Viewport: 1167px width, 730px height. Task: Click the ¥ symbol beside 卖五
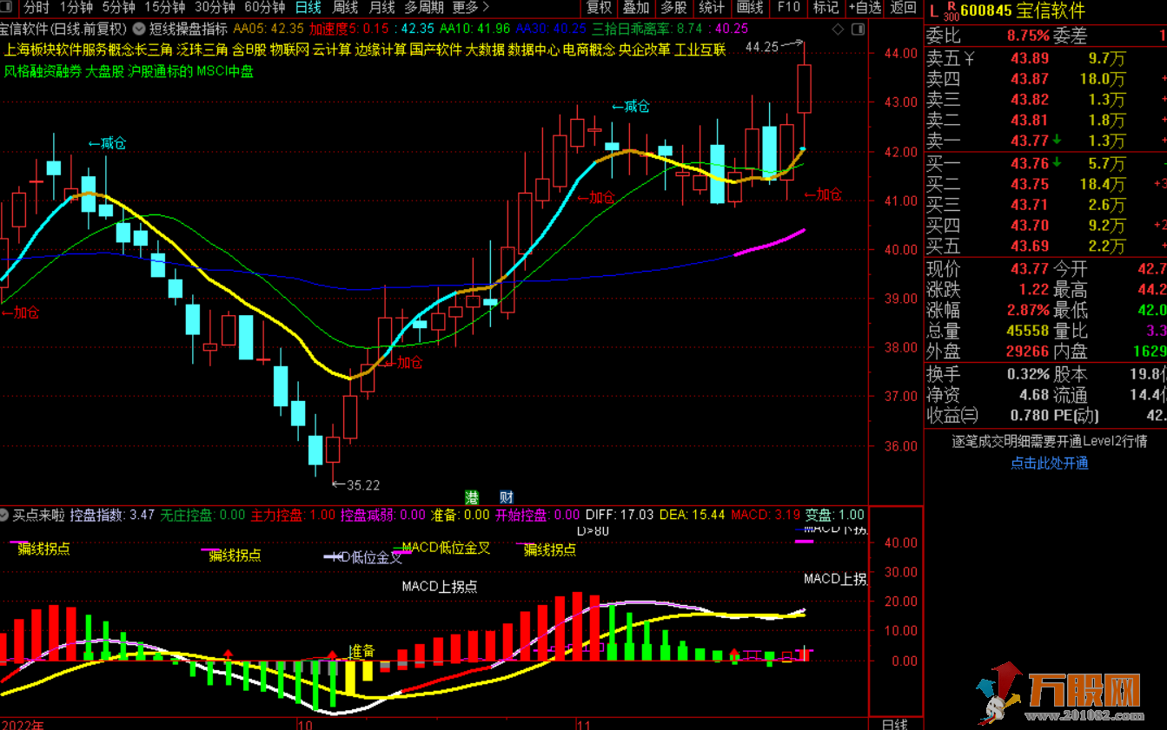(x=971, y=60)
